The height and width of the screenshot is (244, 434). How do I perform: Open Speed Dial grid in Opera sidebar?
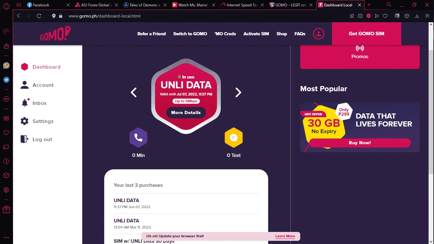6,118
